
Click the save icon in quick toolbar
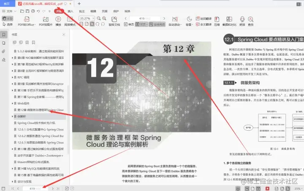tap(28, 11)
